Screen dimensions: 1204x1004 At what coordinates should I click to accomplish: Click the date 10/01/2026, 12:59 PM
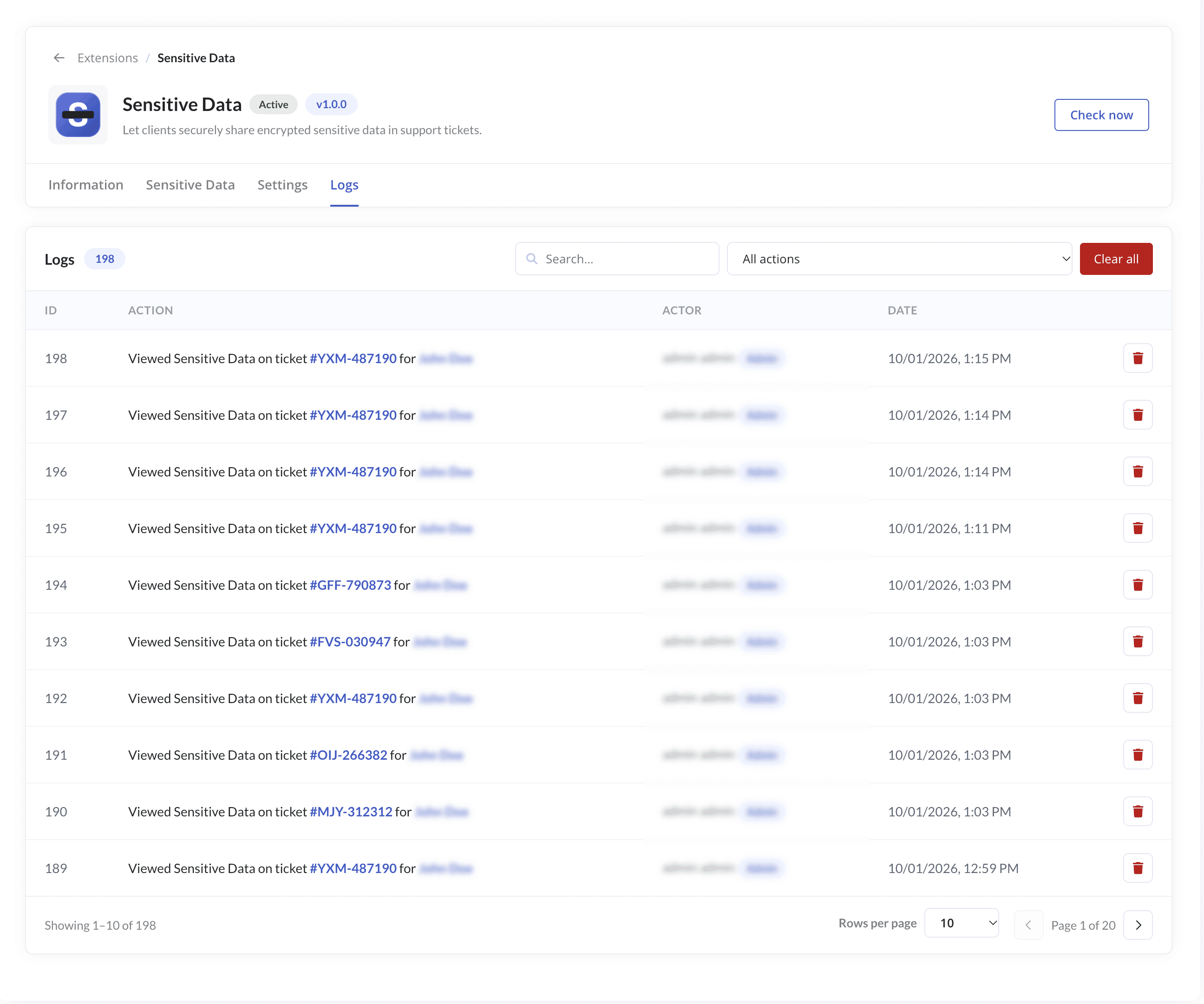(x=953, y=869)
